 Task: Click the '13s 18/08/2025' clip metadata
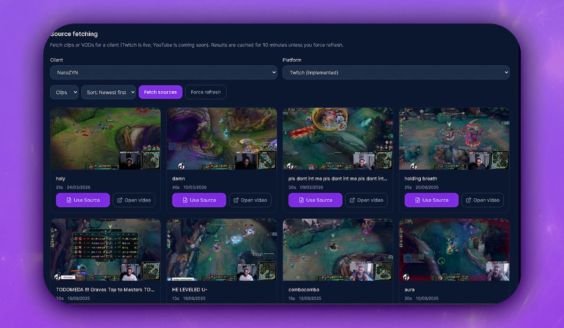coord(189,298)
